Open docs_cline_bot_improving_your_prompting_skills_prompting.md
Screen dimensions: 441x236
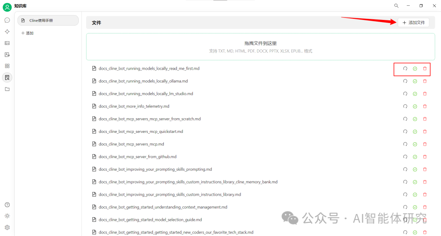[x=155, y=170]
